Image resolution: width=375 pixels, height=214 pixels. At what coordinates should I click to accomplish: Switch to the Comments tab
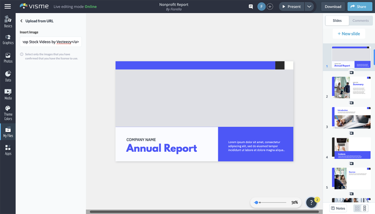361,21
